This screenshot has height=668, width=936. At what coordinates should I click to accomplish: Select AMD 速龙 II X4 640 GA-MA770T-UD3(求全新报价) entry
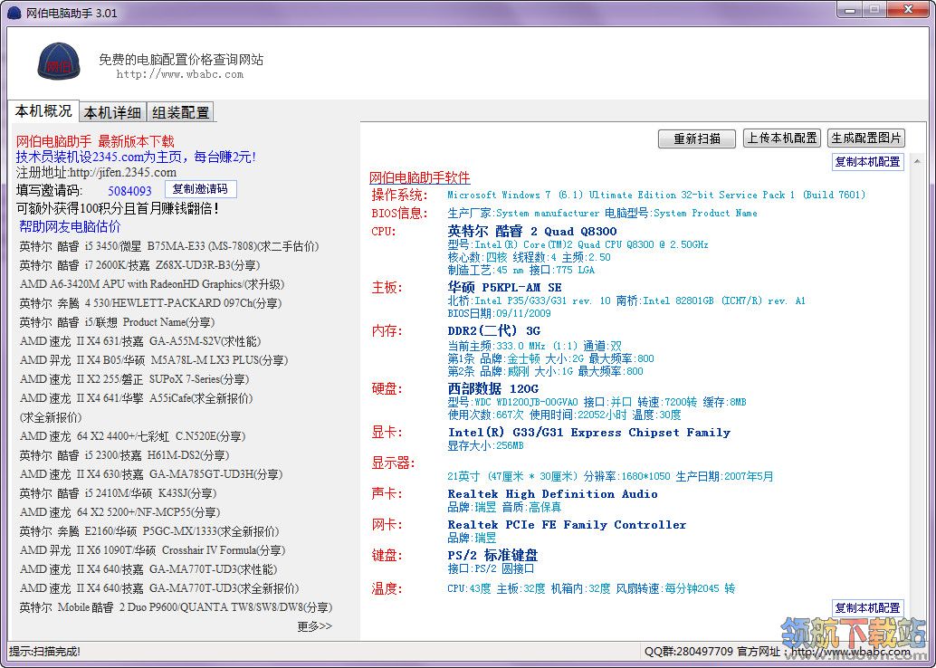pos(158,588)
